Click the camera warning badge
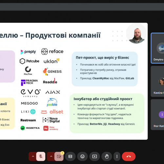The width and height of the screenshot is (164, 164). pos(62,153)
